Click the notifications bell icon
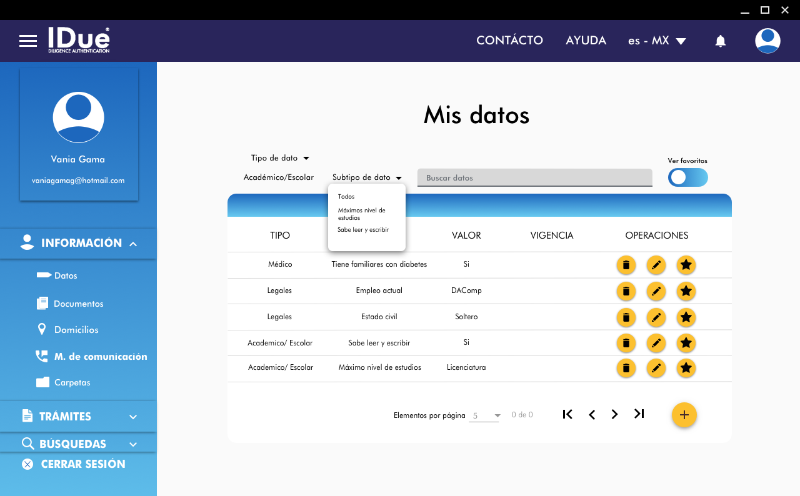Image resolution: width=800 pixels, height=496 pixels. (x=720, y=41)
